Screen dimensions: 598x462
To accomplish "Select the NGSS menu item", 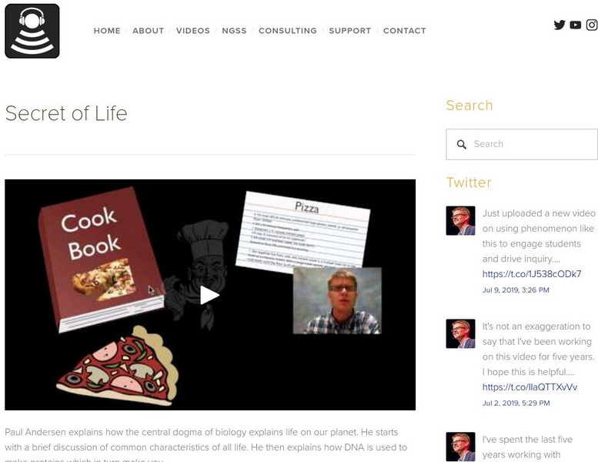I will click(x=234, y=31).
